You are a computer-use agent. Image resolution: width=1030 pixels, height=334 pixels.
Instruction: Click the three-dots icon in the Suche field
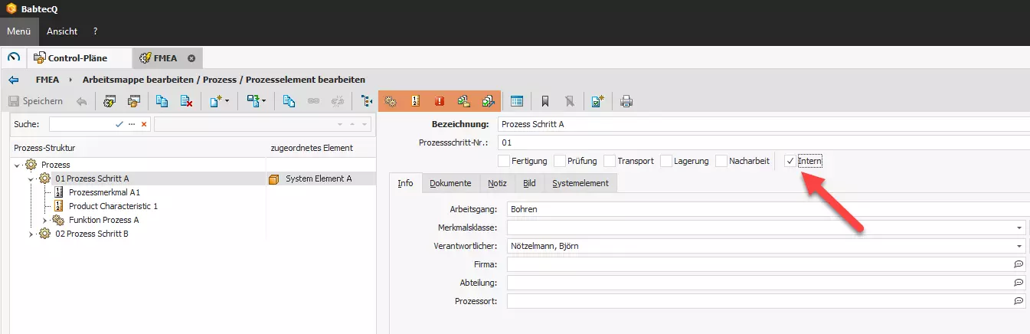coord(132,124)
